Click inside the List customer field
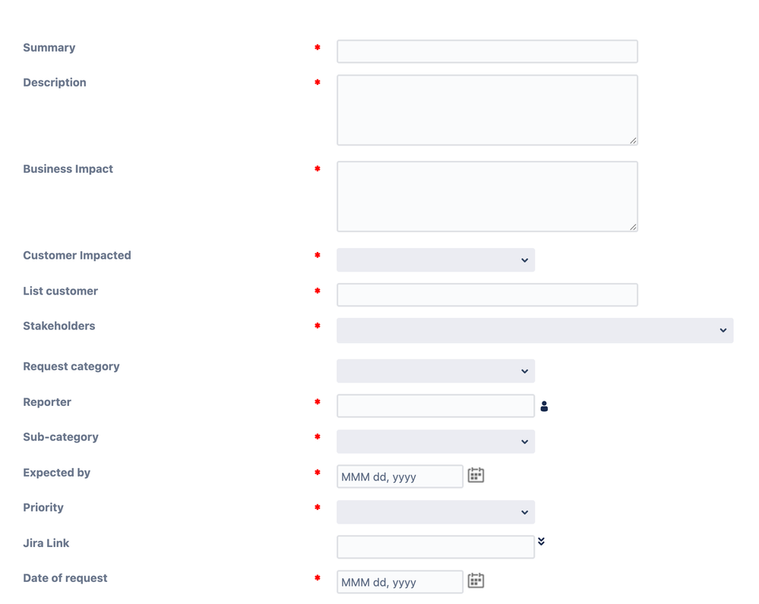This screenshot has width=759, height=604. (x=486, y=294)
